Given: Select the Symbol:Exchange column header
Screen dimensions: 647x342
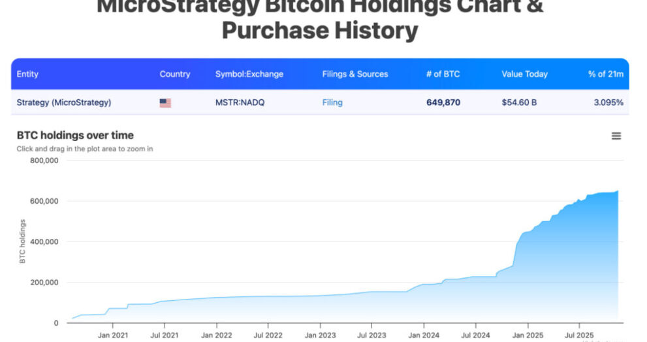Looking at the screenshot, I should (249, 74).
